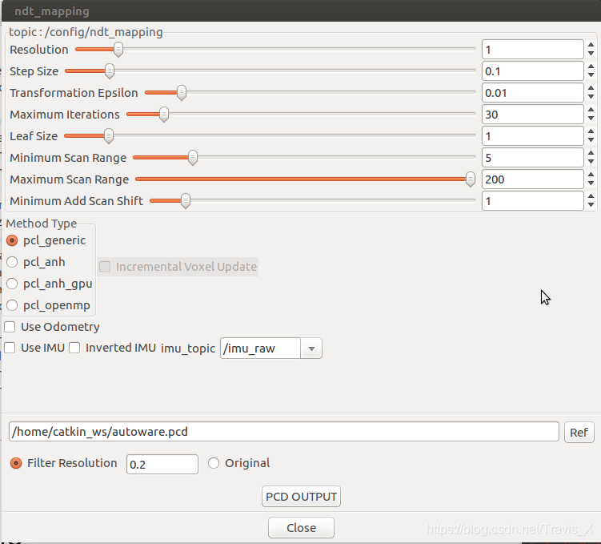Open imu_topic dropdown arrow

(311, 349)
